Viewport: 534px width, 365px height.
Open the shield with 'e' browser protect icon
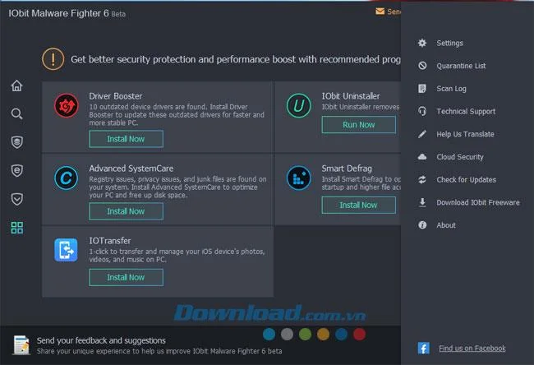click(x=17, y=170)
